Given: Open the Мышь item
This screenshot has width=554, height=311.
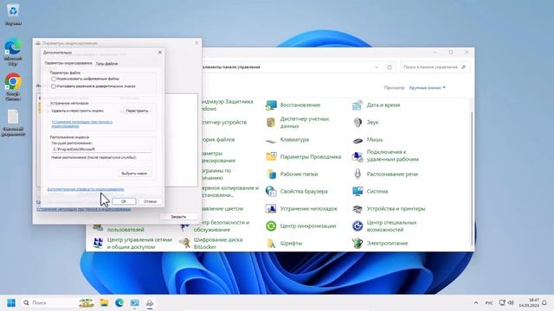Looking at the screenshot, I should 367,140.
